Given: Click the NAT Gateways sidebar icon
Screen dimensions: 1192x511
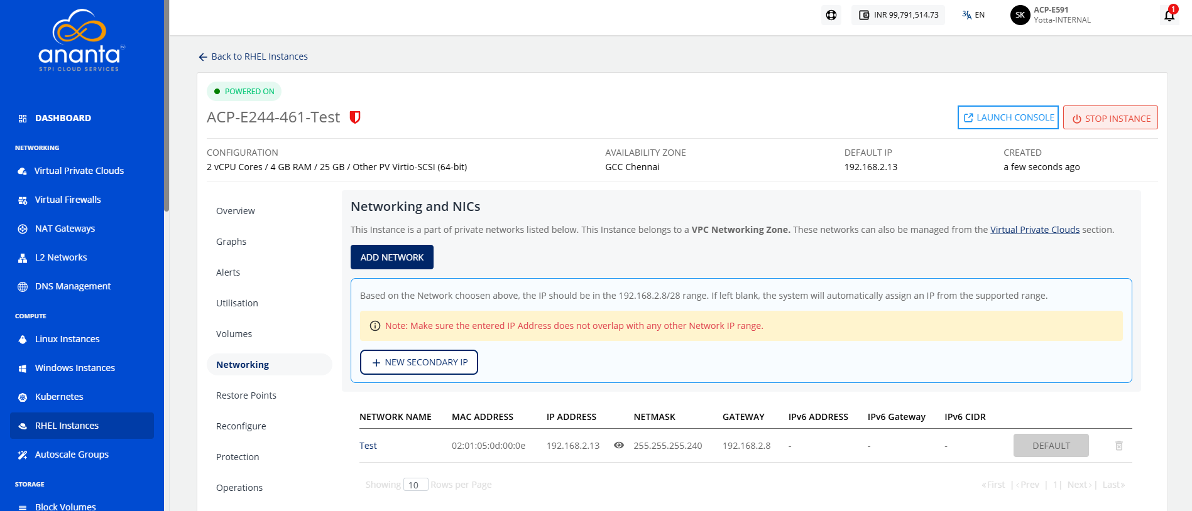Looking at the screenshot, I should (x=23, y=229).
